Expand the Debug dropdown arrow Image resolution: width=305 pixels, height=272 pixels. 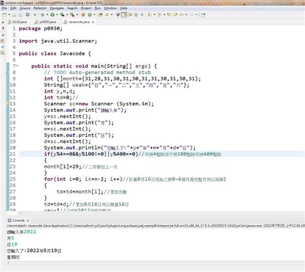(47, 15)
